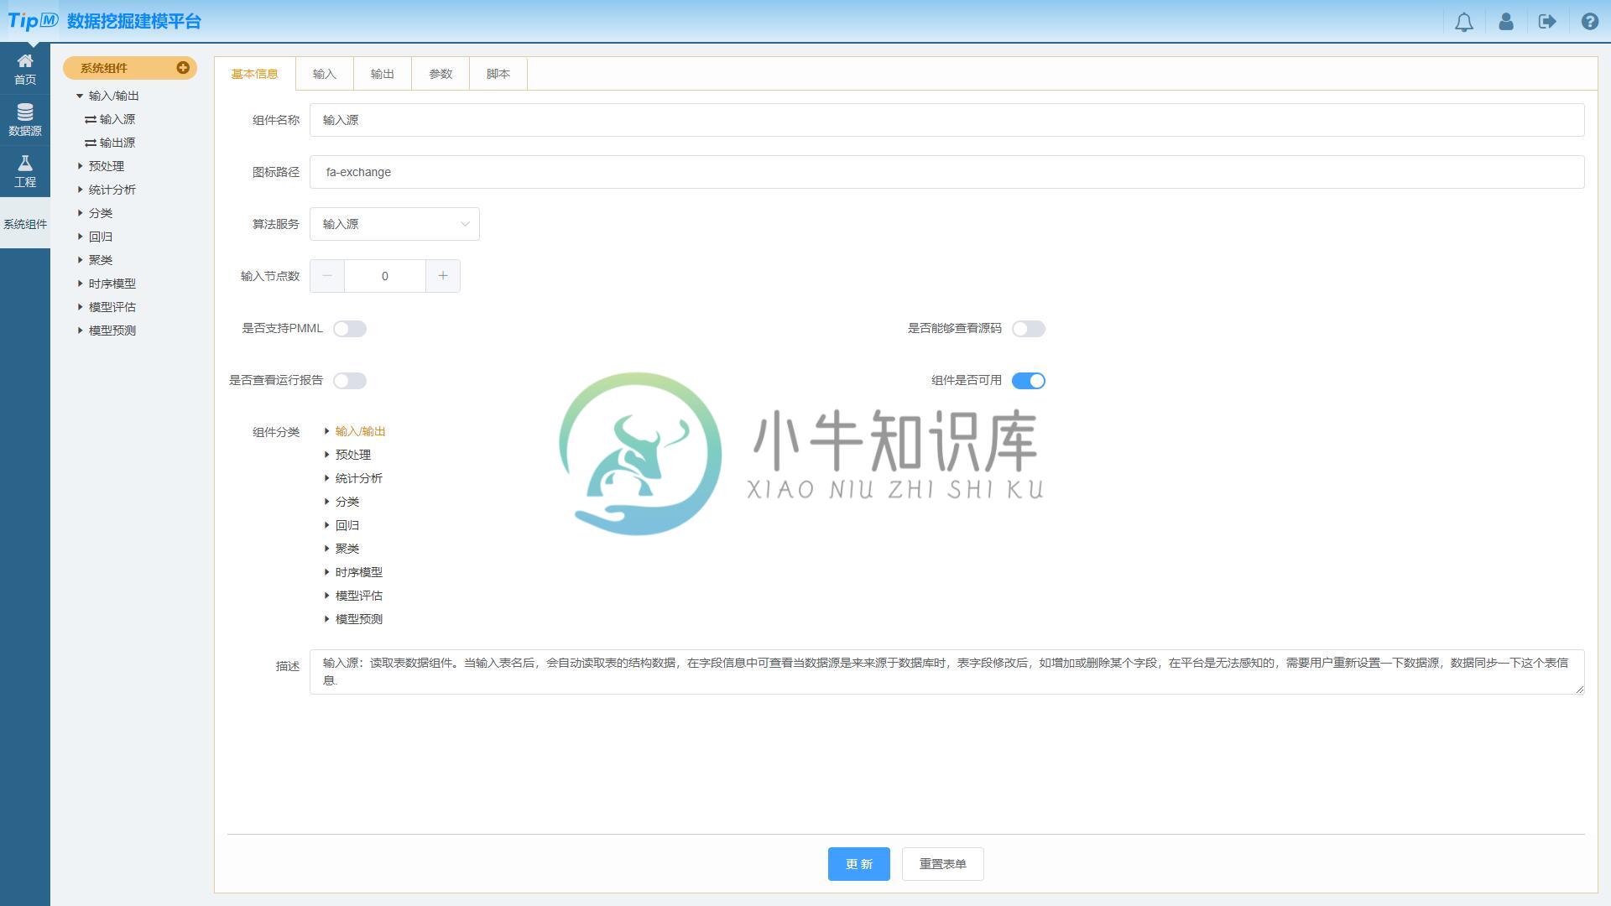
Task: Open 系统组件 in left navigation
Action: click(x=25, y=224)
